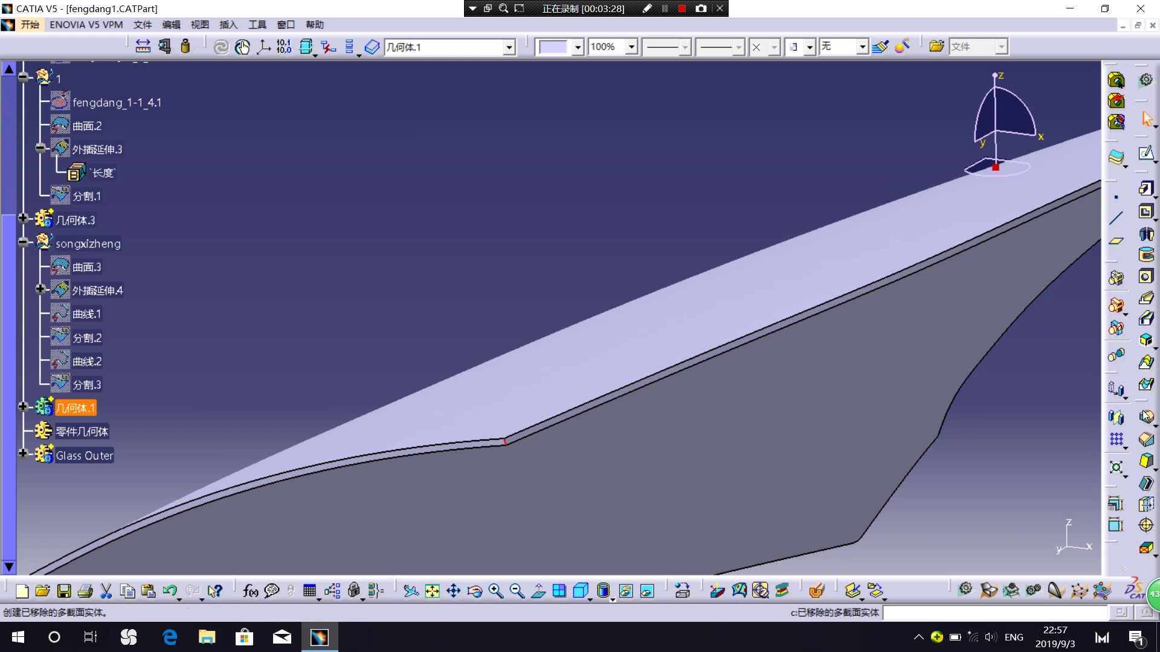Select the Line tool in right toolbar
The height and width of the screenshot is (652, 1160).
pyautogui.click(x=1115, y=218)
